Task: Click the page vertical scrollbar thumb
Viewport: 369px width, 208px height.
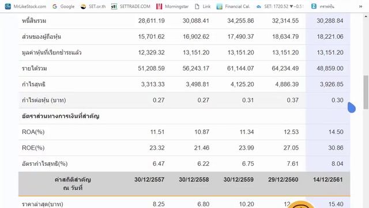Action: pos(366,92)
